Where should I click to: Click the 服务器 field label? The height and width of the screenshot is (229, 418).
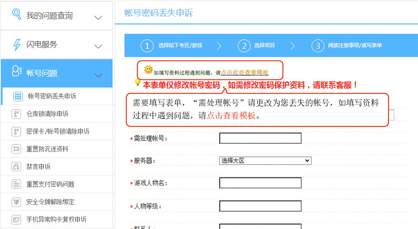[x=144, y=161]
